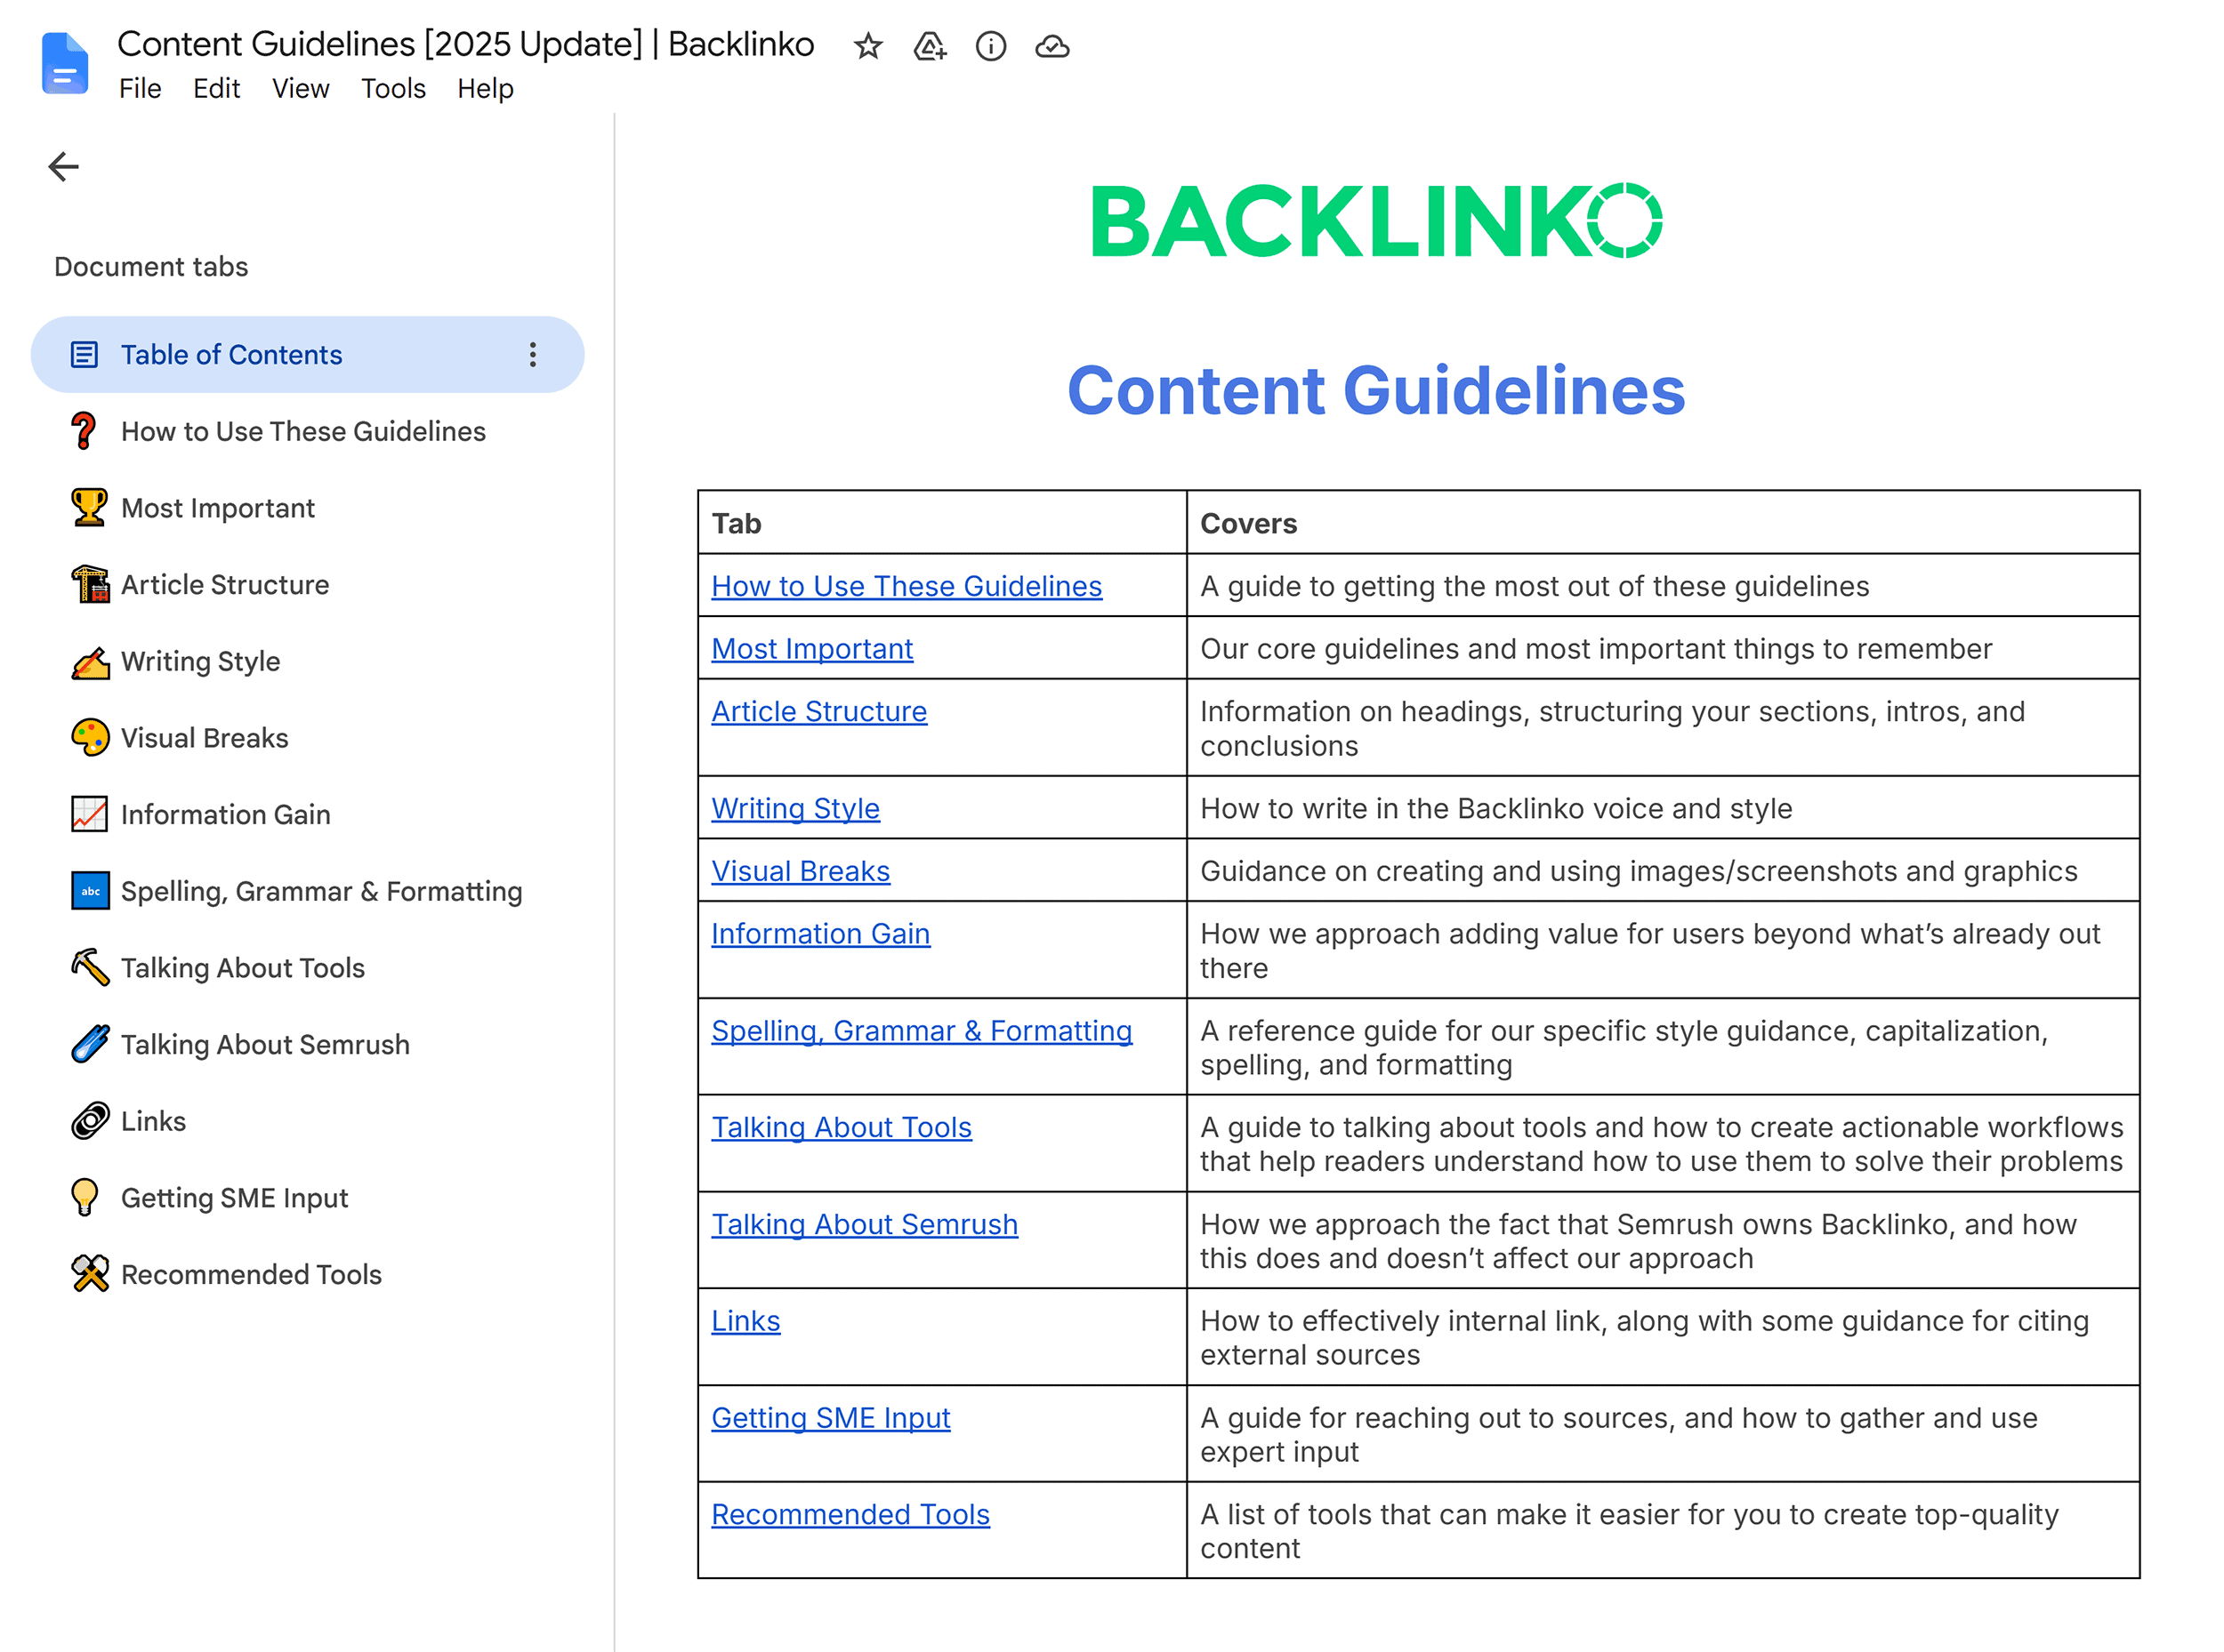Click the question mark tab icon
The height and width of the screenshot is (1652, 2224).
point(85,431)
